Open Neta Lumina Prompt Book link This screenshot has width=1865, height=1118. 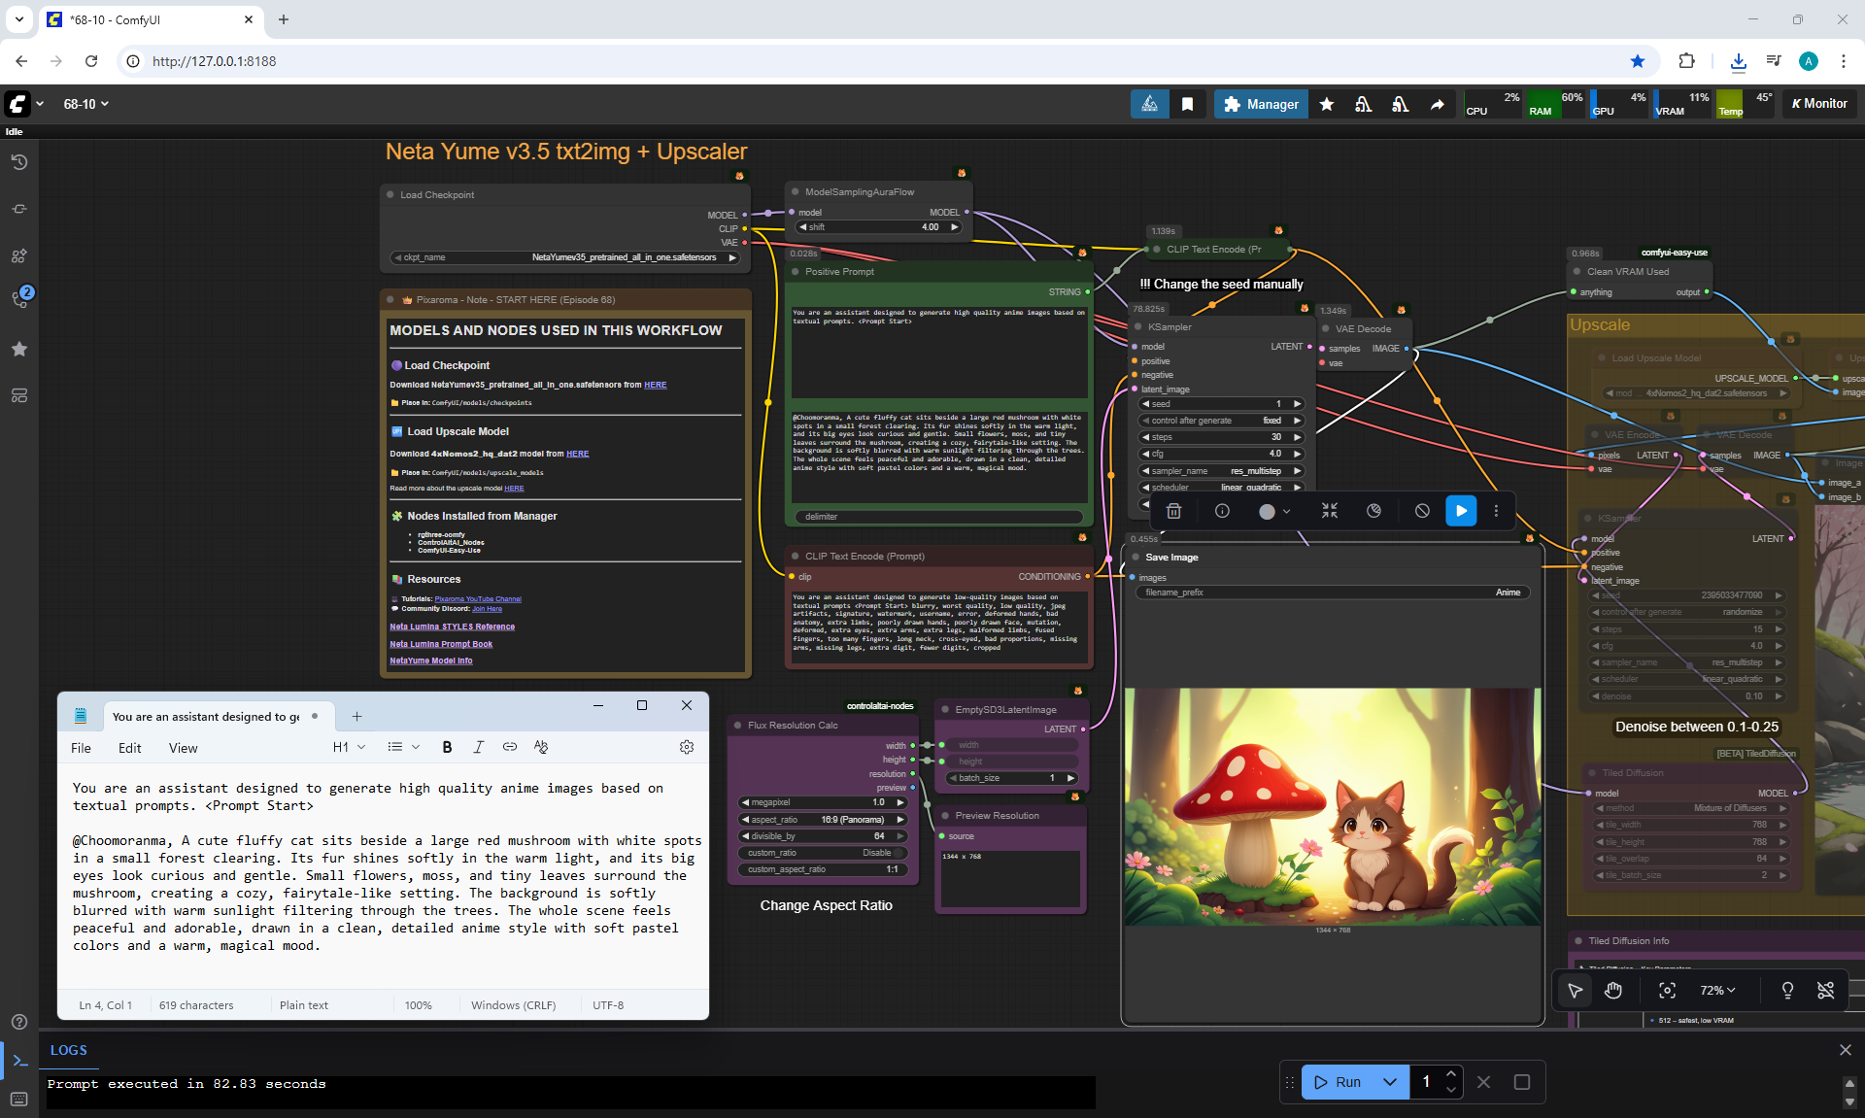(x=441, y=644)
